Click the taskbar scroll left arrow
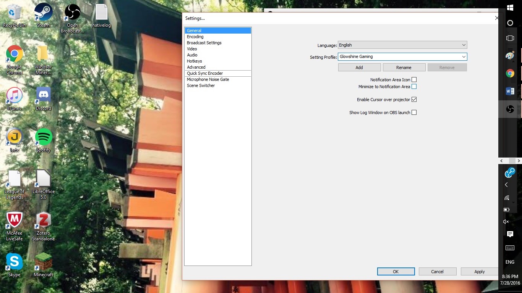This screenshot has width=522, height=293. (502, 161)
